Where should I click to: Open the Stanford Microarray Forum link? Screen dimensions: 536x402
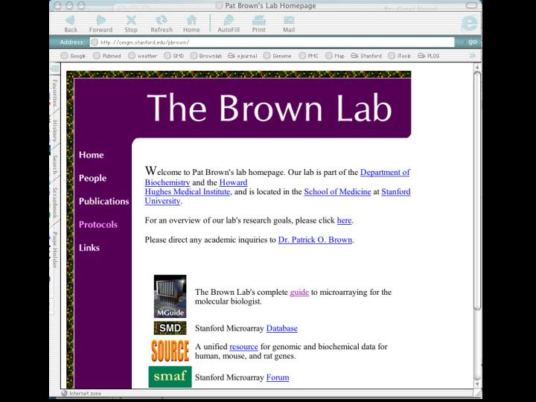[x=278, y=377]
